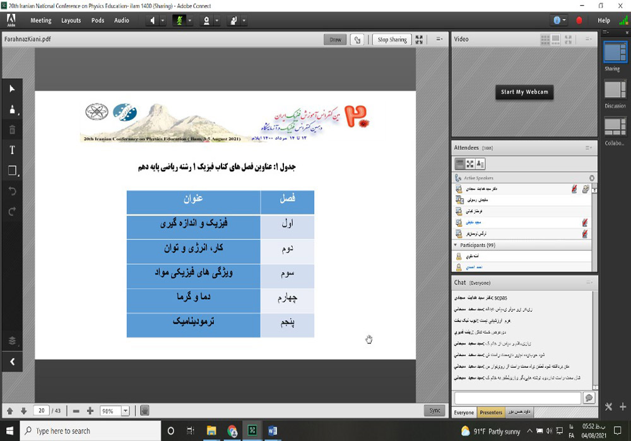Zoom in using the plus icon
631x441 pixels.
[x=90, y=411]
